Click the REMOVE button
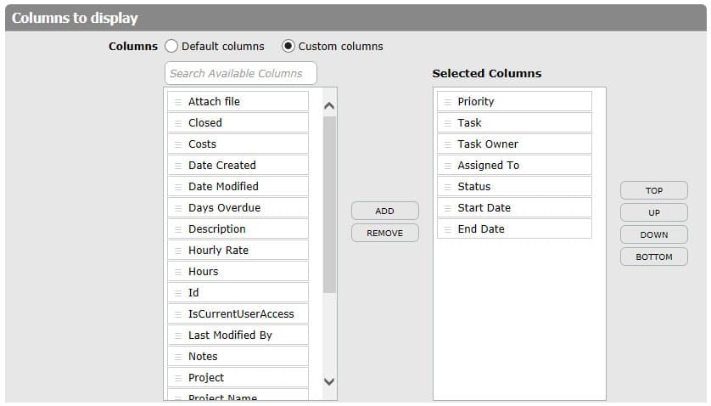This screenshot has width=711, height=406. [x=385, y=234]
